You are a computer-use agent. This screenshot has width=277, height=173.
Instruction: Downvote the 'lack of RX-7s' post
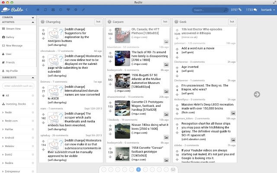[x=110, y=61]
